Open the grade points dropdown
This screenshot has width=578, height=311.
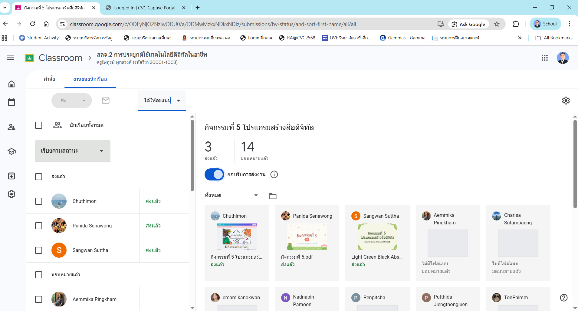[x=162, y=101]
